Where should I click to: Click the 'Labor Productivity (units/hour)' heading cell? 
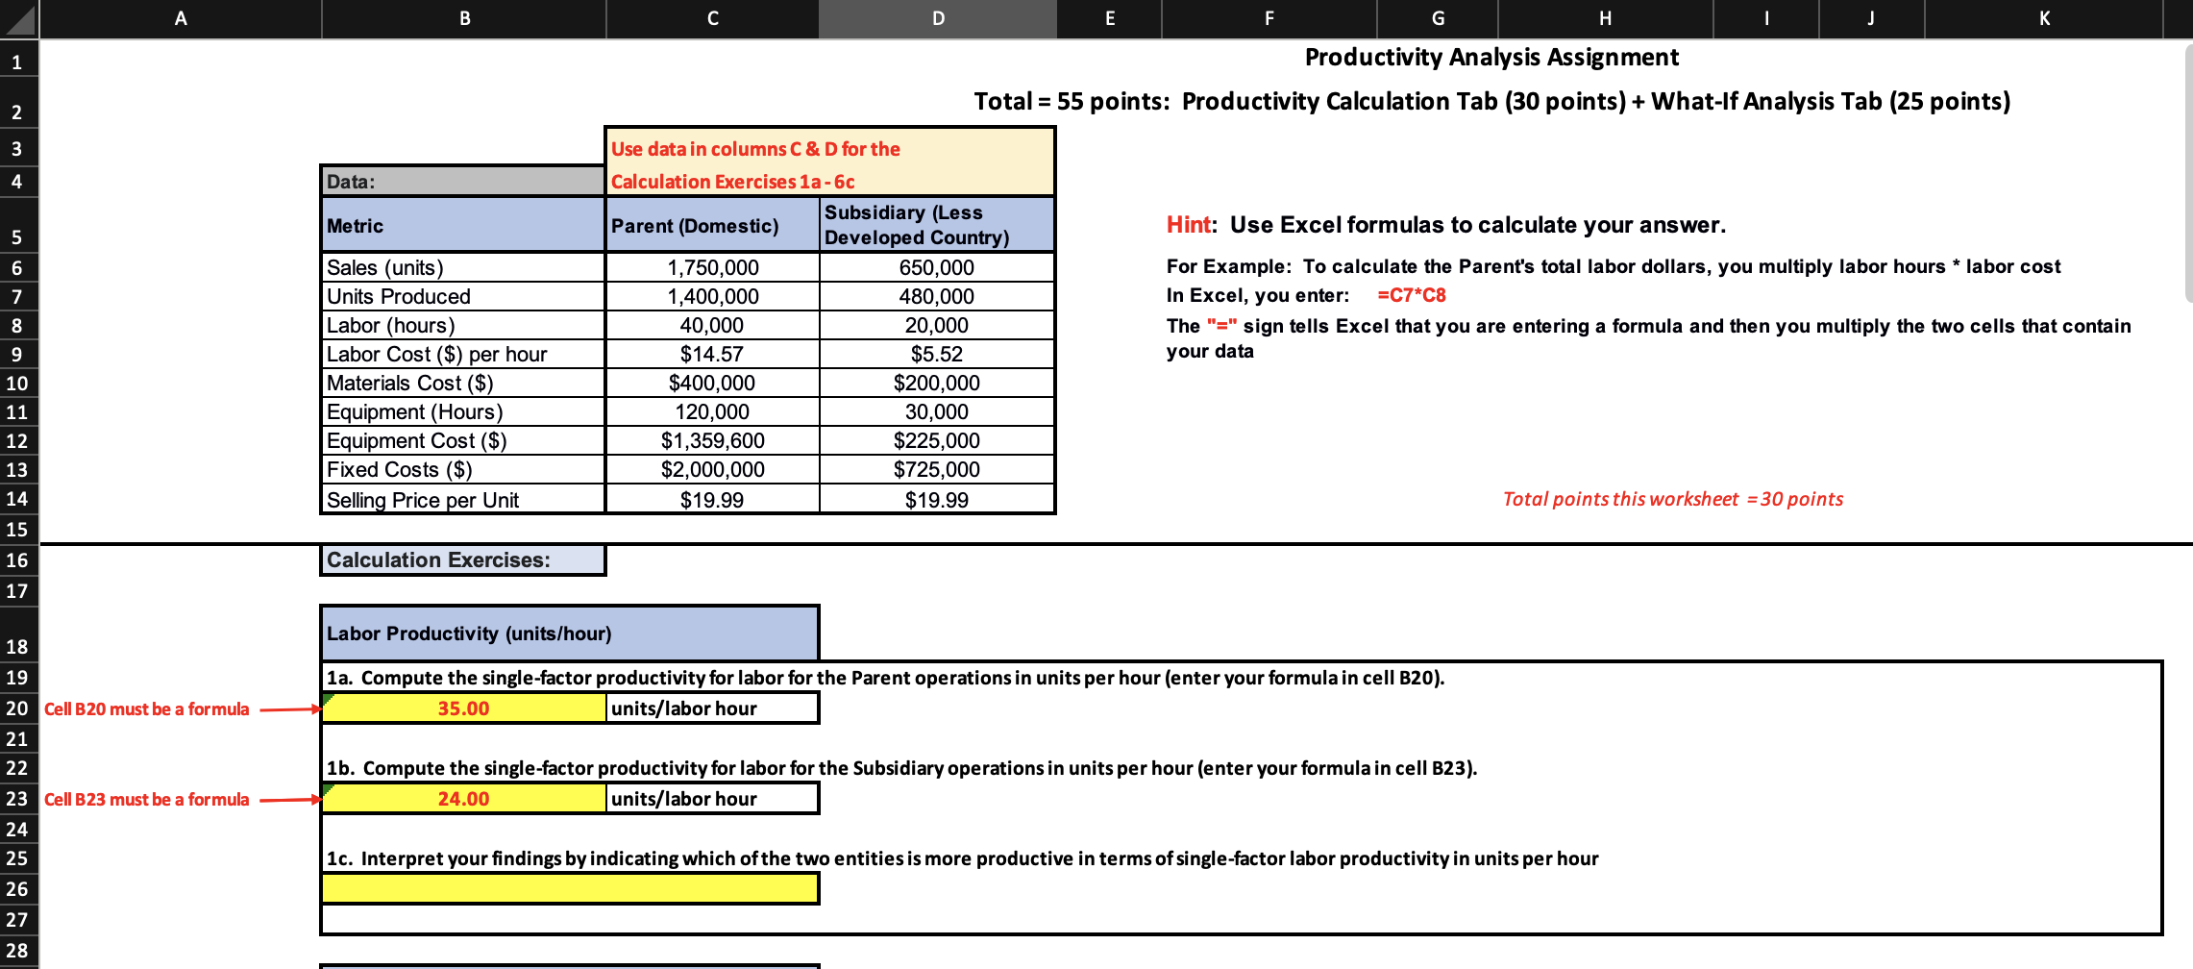point(570,634)
